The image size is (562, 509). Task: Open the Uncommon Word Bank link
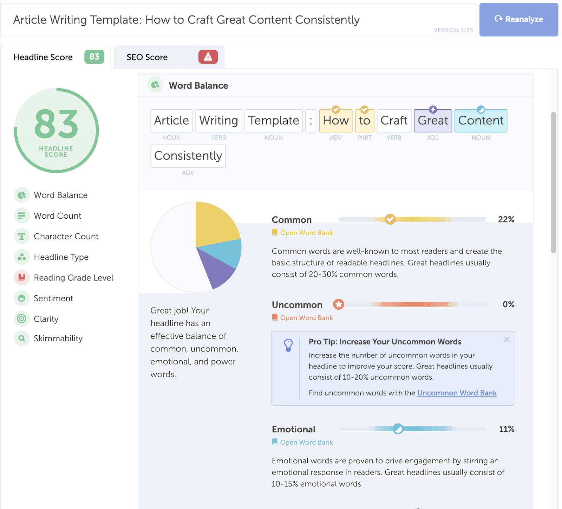coord(456,393)
